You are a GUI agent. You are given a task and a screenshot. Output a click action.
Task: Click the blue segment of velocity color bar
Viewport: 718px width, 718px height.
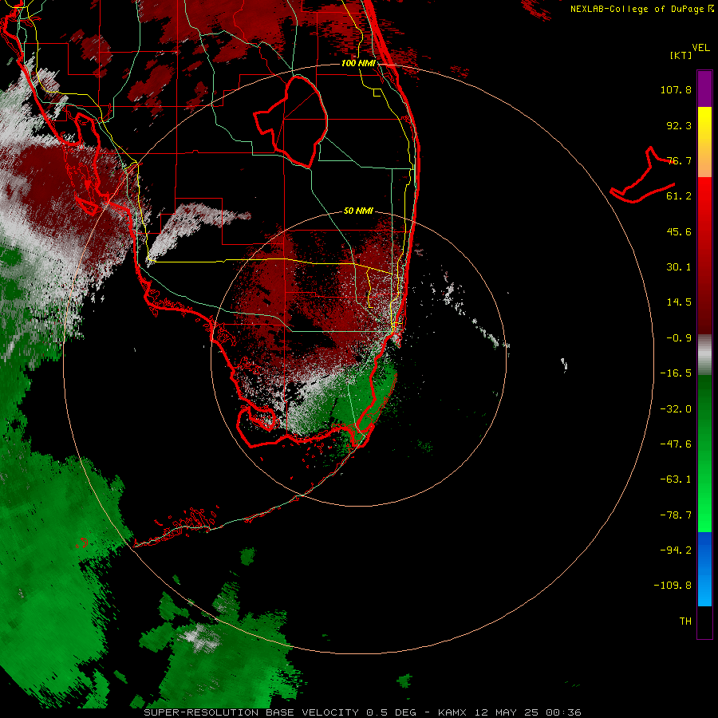click(704, 569)
